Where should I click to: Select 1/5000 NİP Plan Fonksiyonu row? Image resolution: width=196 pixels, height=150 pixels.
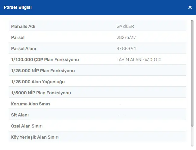point(97,92)
